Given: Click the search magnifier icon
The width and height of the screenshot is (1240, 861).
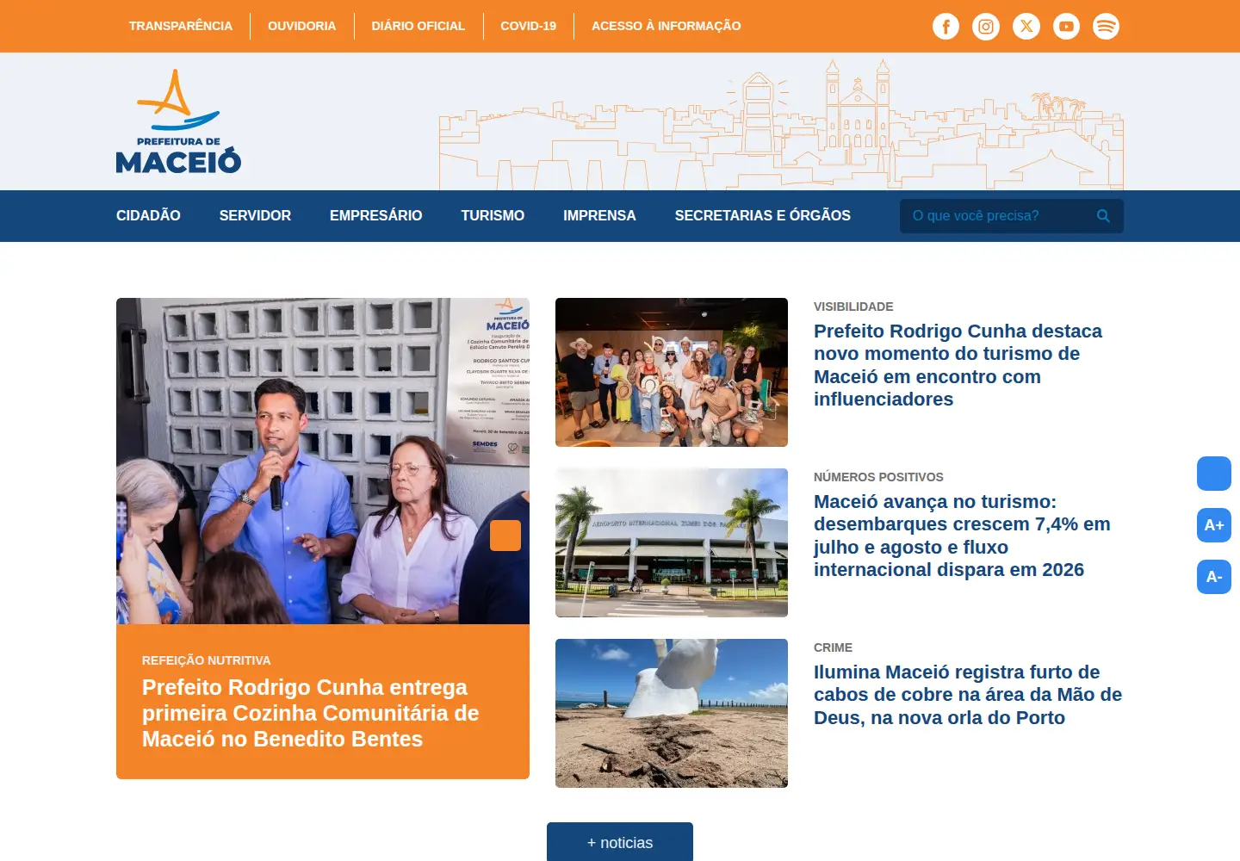Looking at the screenshot, I should pos(1103,216).
